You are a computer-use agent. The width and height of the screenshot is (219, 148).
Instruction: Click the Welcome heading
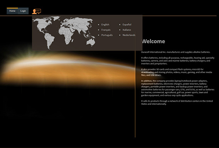[x=153, y=41]
